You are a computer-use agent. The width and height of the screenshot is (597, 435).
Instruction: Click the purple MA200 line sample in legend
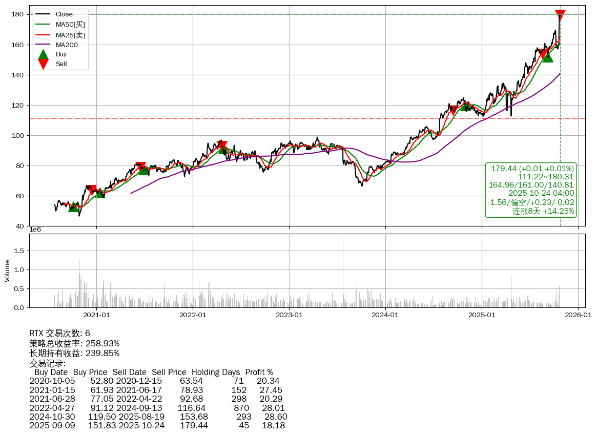pyautogui.click(x=43, y=45)
